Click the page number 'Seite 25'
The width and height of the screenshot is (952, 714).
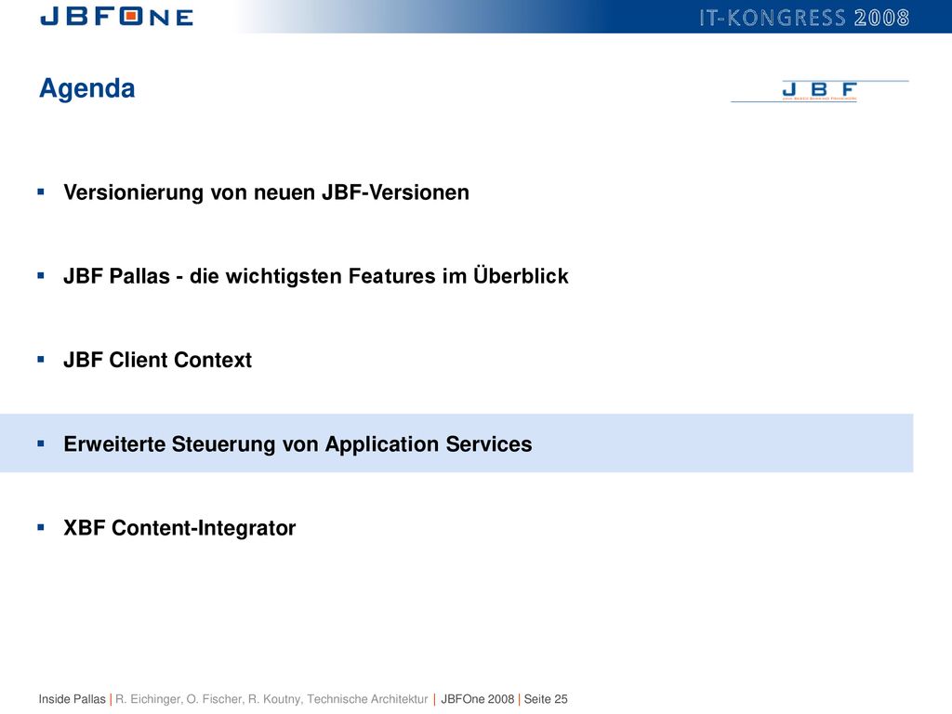coord(546,699)
